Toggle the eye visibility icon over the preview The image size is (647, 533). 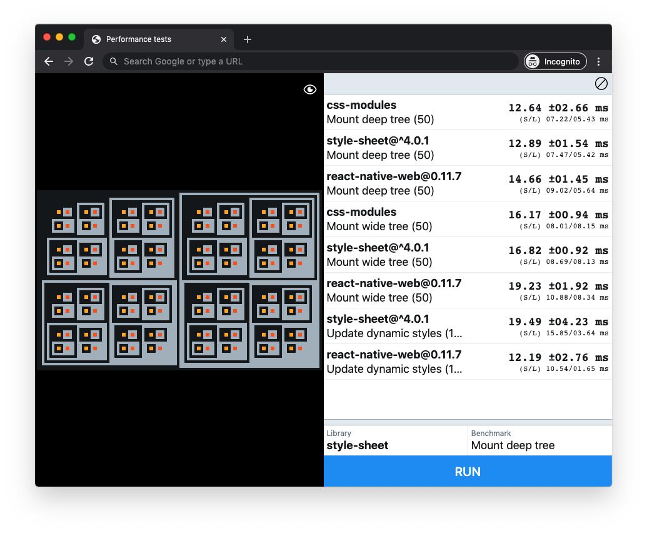(x=310, y=89)
